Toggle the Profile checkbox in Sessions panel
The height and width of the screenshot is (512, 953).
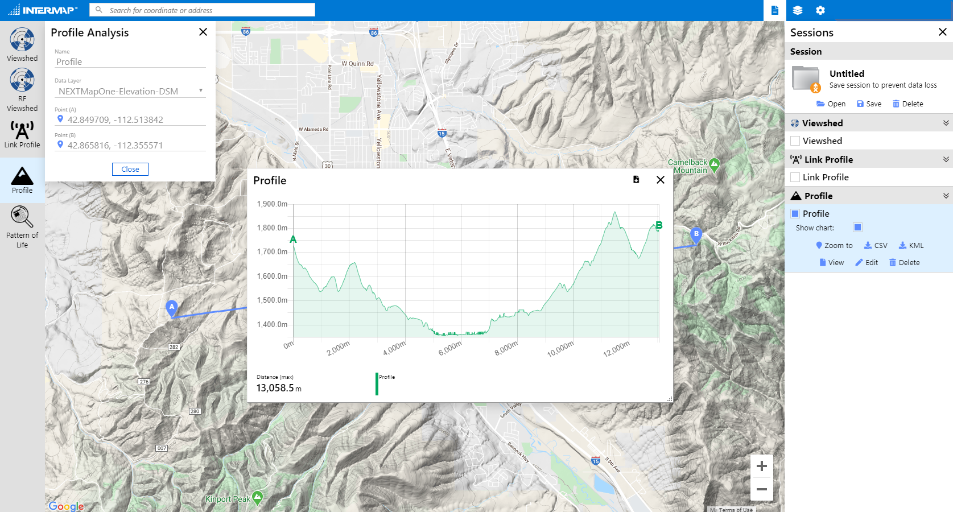tap(795, 213)
